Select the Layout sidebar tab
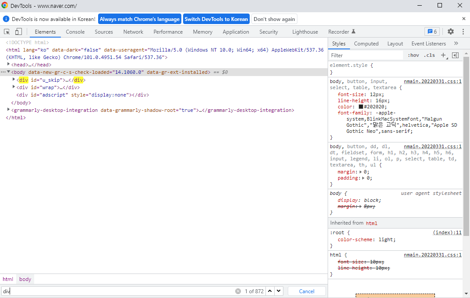 (395, 44)
